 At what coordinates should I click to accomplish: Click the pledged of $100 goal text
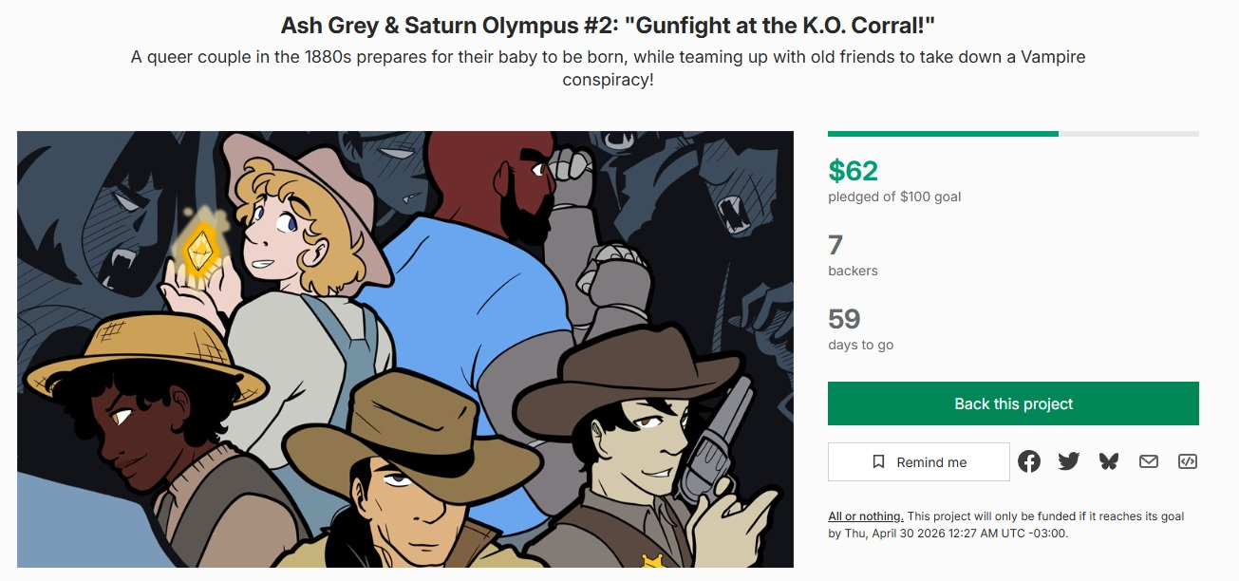894,197
